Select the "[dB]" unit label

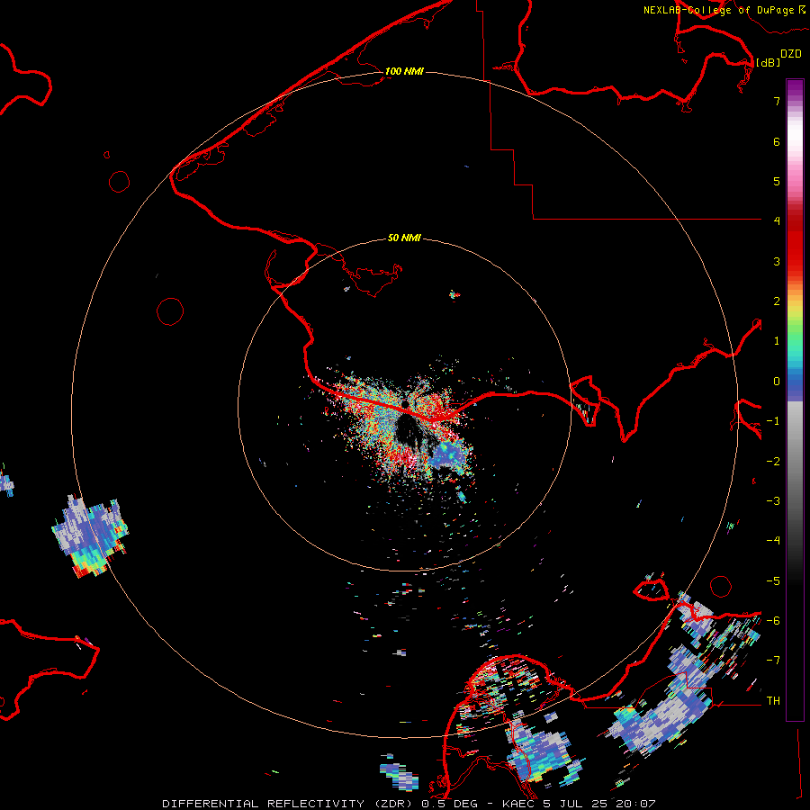[x=769, y=62]
